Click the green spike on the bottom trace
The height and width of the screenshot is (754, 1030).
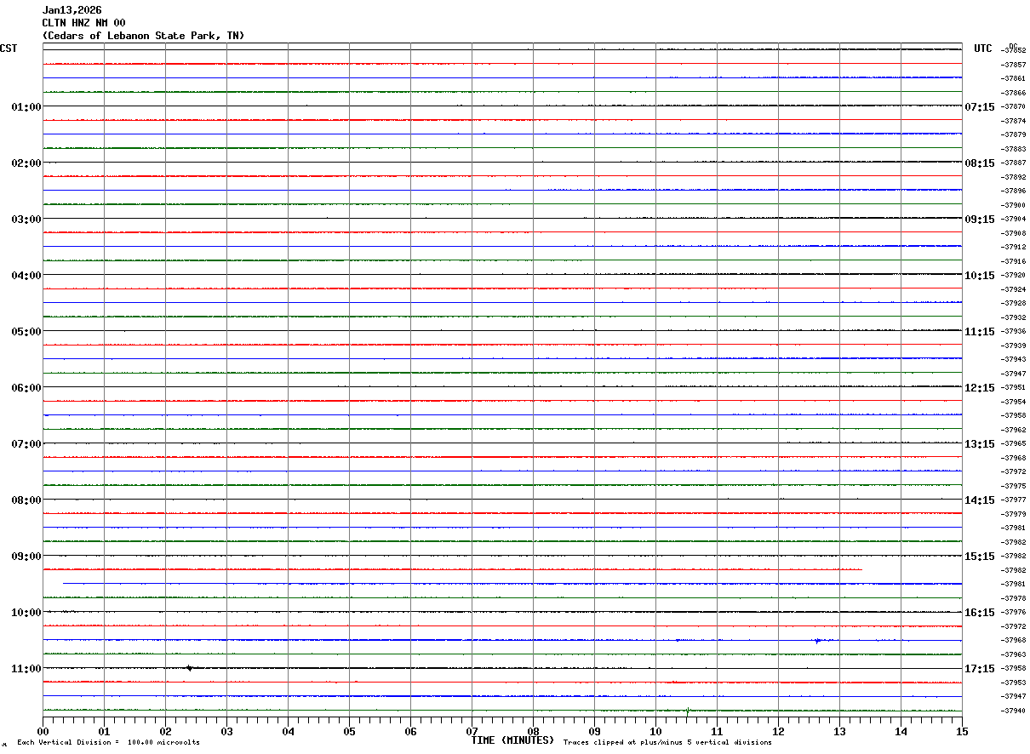688,710
